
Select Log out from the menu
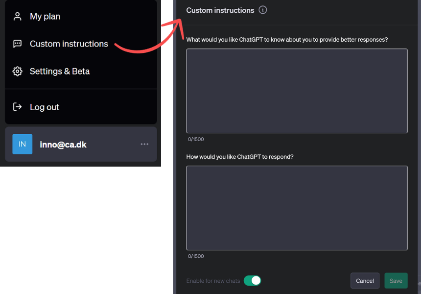[x=81, y=107]
